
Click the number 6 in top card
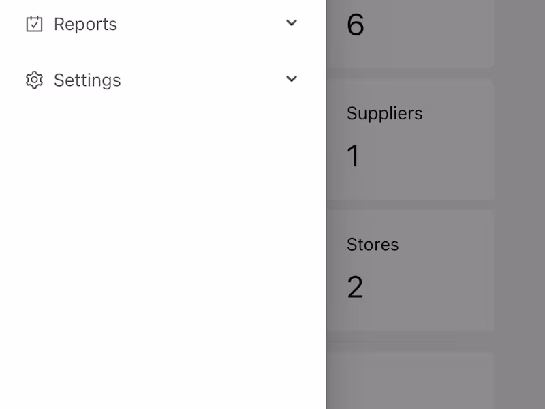click(355, 25)
